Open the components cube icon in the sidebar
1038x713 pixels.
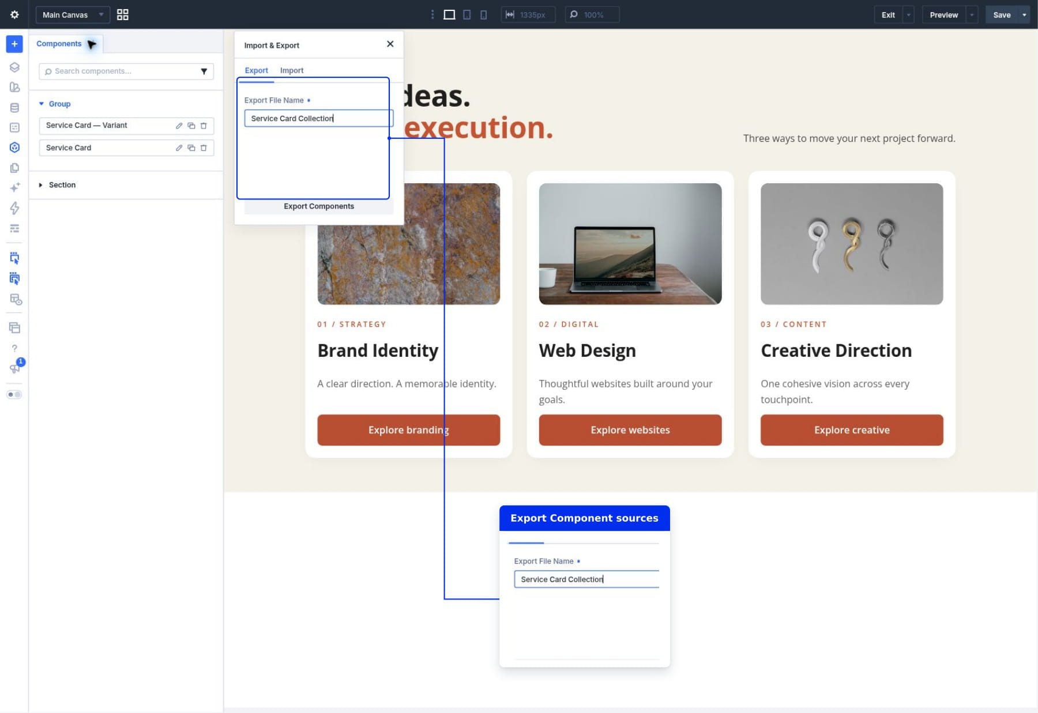click(14, 148)
